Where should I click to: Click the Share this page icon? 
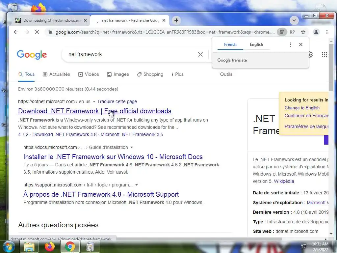pyautogui.click(x=293, y=32)
